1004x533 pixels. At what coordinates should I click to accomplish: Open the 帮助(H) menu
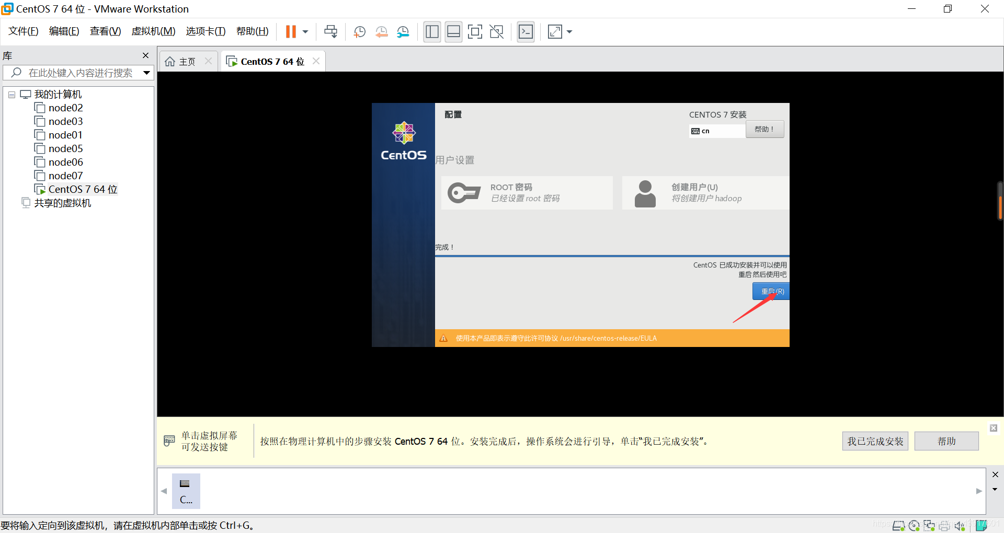click(253, 31)
